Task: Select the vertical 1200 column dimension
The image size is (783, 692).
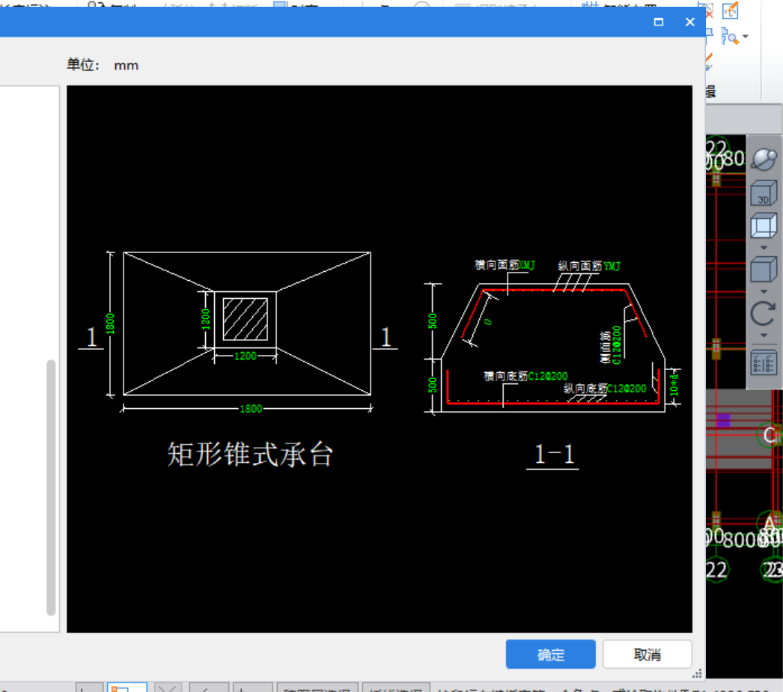Action: [x=205, y=320]
